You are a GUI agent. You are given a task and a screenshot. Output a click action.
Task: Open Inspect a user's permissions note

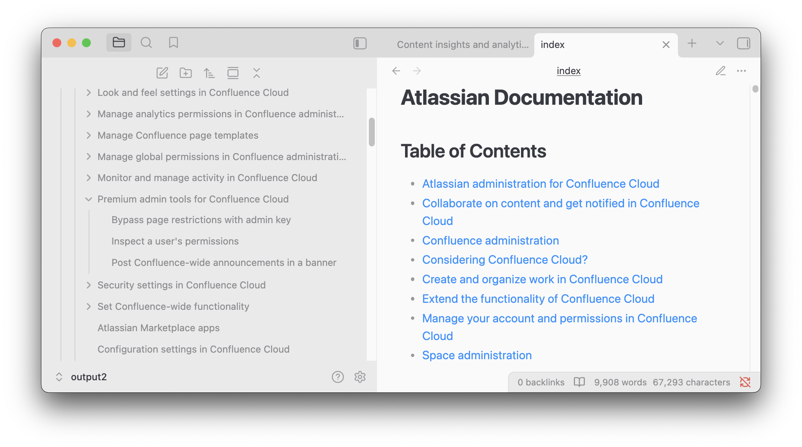[175, 241]
